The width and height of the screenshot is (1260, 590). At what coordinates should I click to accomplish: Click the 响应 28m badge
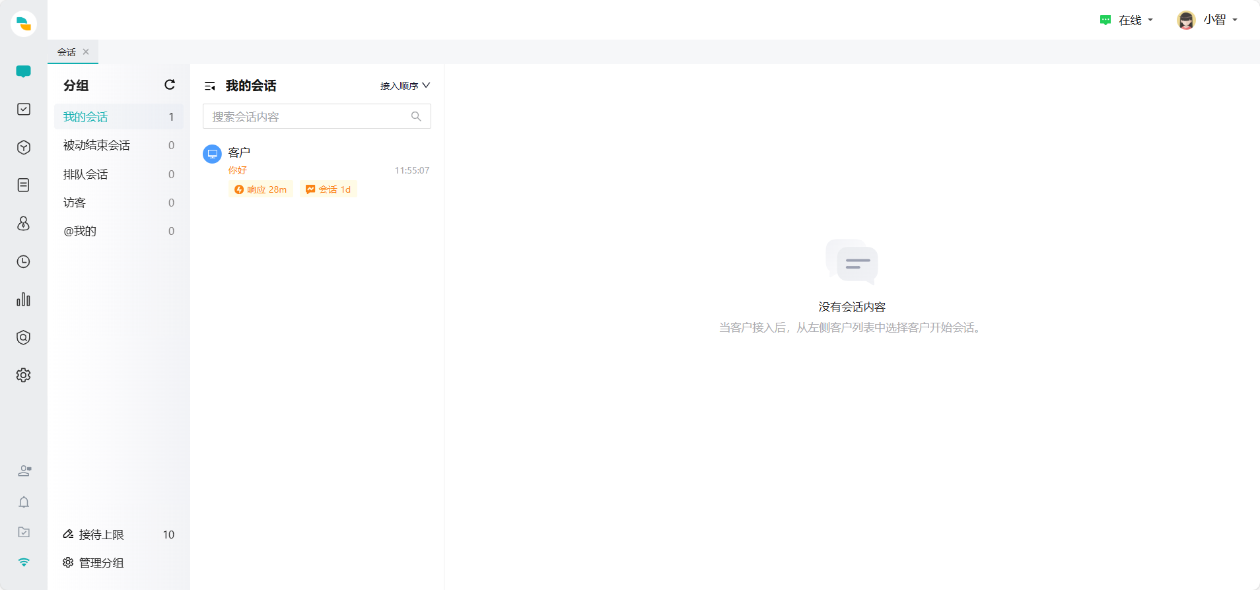click(x=261, y=189)
